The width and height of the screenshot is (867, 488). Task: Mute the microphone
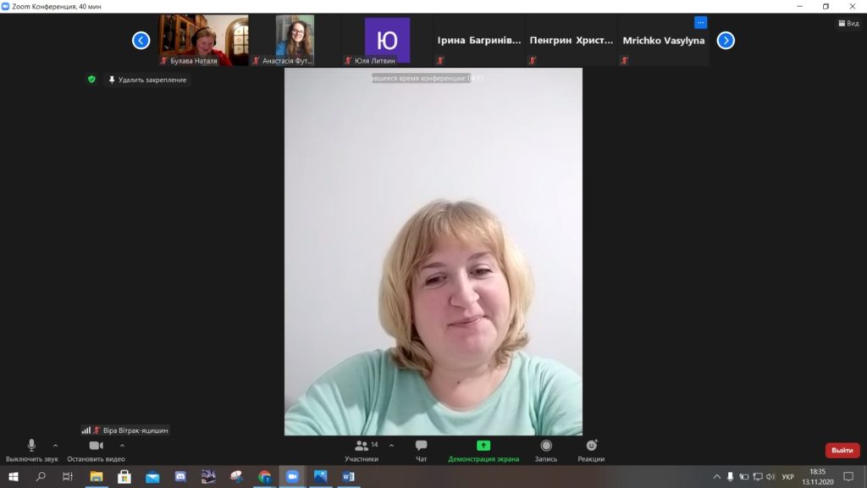click(x=31, y=451)
